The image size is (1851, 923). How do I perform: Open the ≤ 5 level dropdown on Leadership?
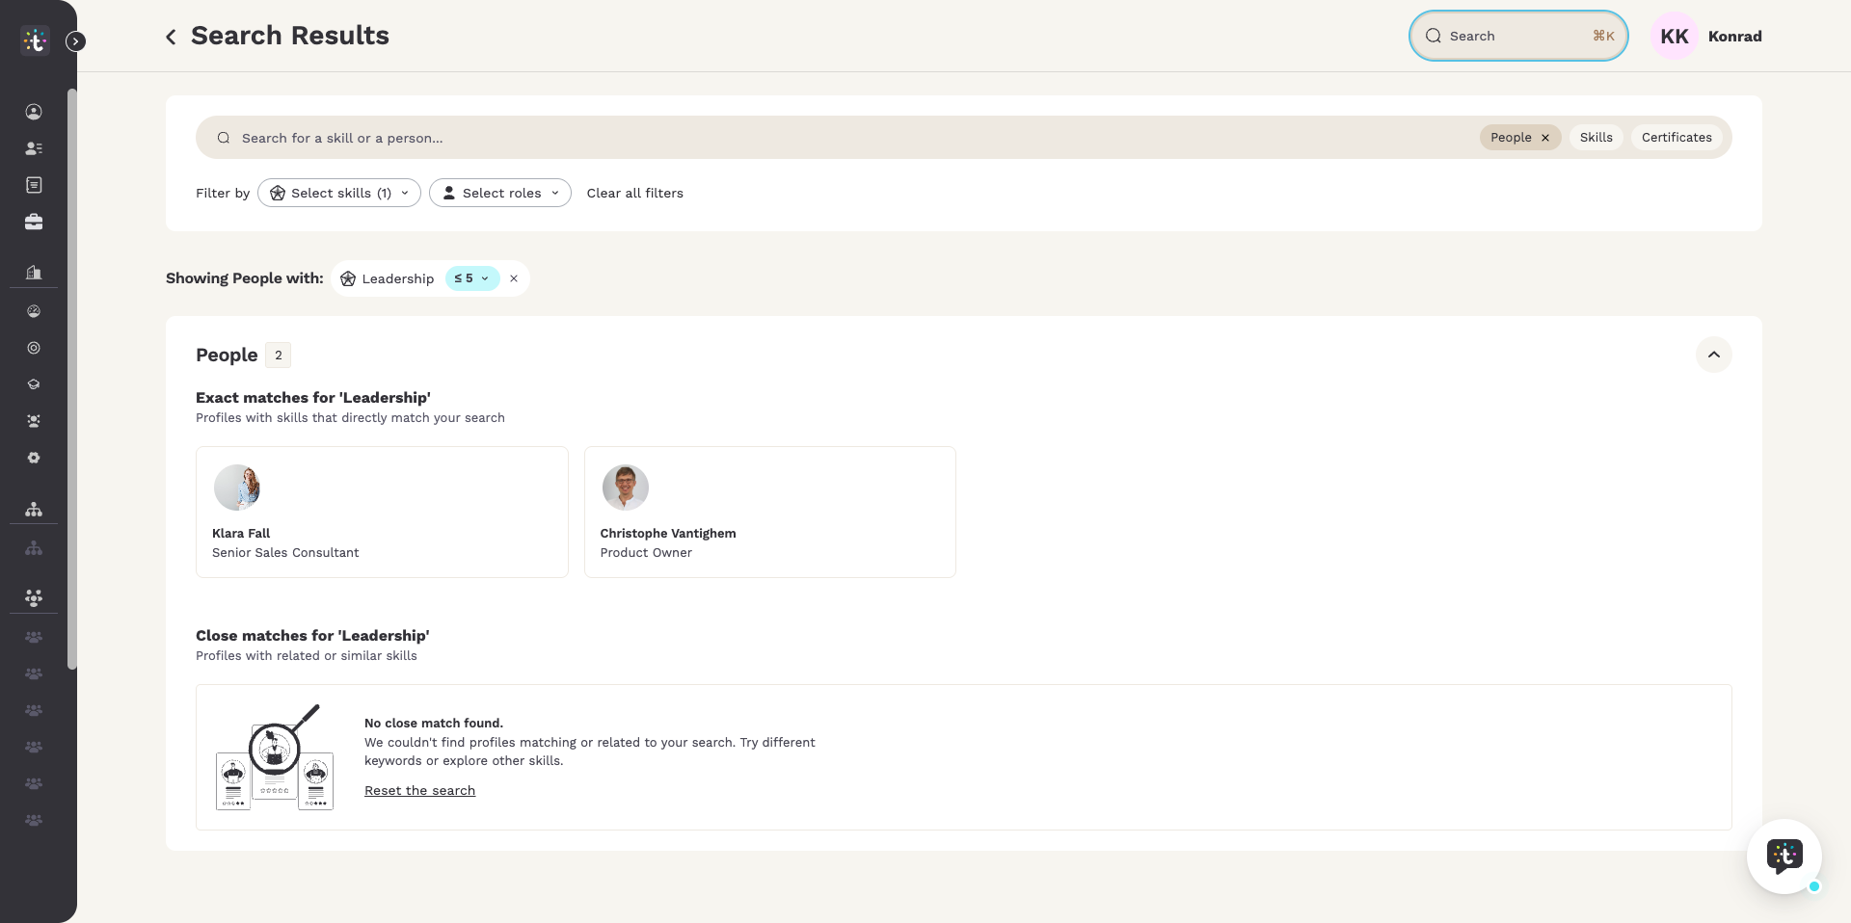(472, 278)
